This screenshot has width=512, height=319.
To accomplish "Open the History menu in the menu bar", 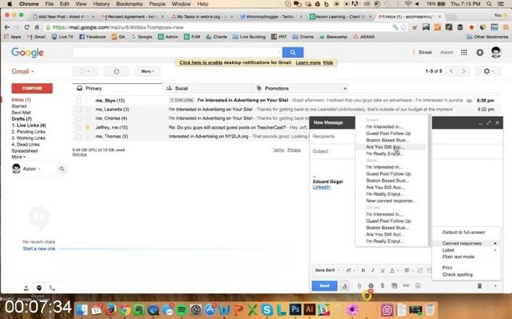I will click(102, 4).
